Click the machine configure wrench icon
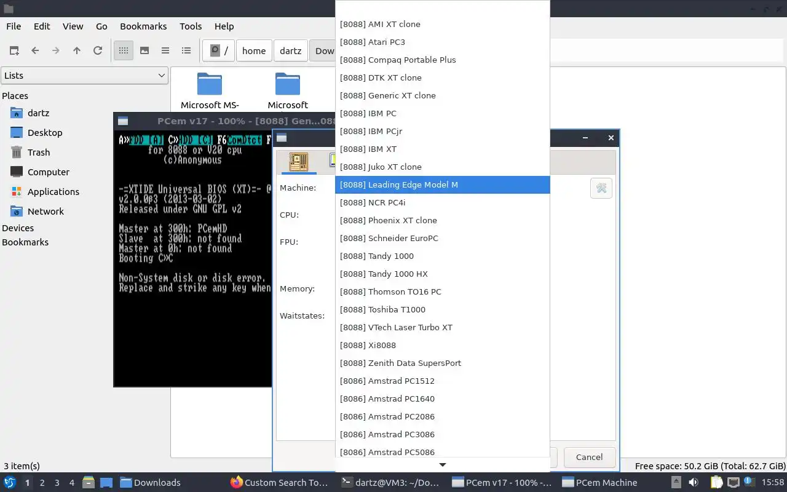 [x=601, y=188]
